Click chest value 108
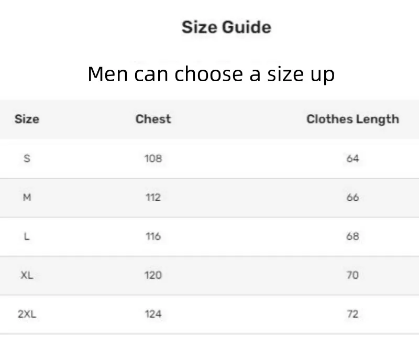The width and height of the screenshot is (419, 348). point(153,158)
